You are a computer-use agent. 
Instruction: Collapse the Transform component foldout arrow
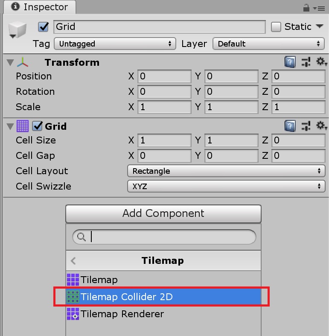pos(10,63)
